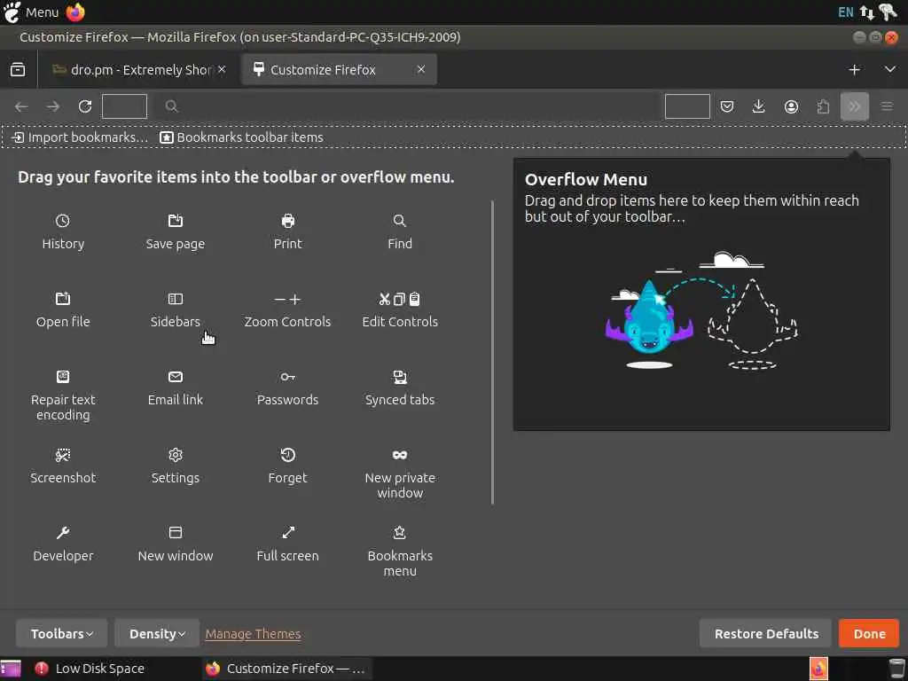Screen dimensions: 908x681
Task: Click the Developer wrench icon
Action: 63,533
